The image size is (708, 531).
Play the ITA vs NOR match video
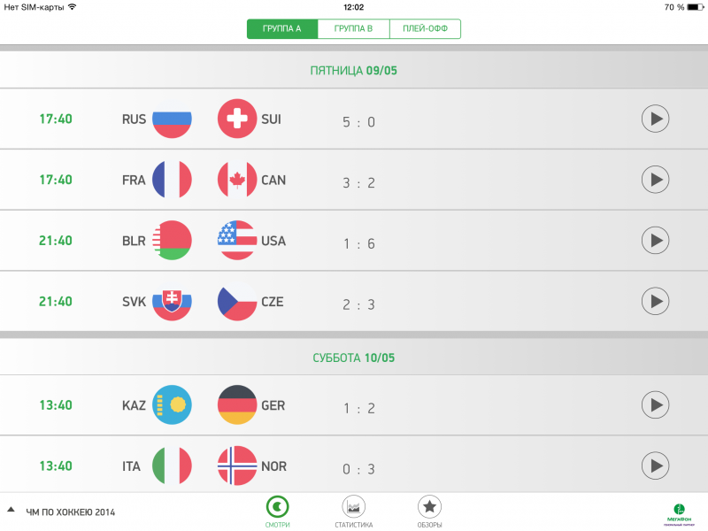[x=655, y=466]
